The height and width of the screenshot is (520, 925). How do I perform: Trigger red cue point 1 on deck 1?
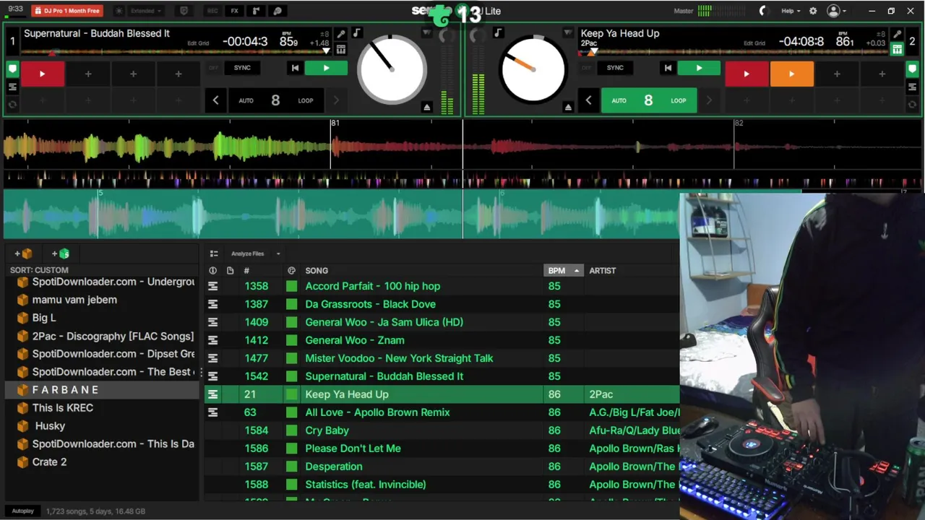[x=43, y=74]
